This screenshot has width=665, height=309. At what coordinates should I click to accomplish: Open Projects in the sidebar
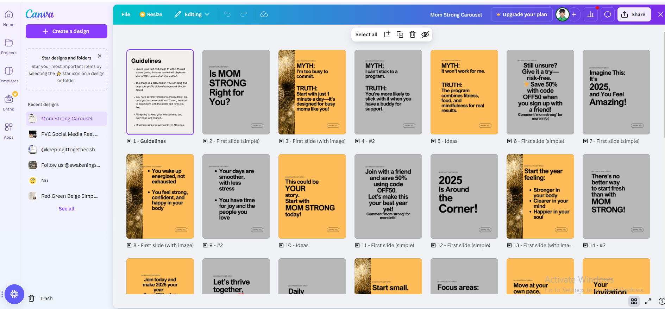pyautogui.click(x=9, y=46)
